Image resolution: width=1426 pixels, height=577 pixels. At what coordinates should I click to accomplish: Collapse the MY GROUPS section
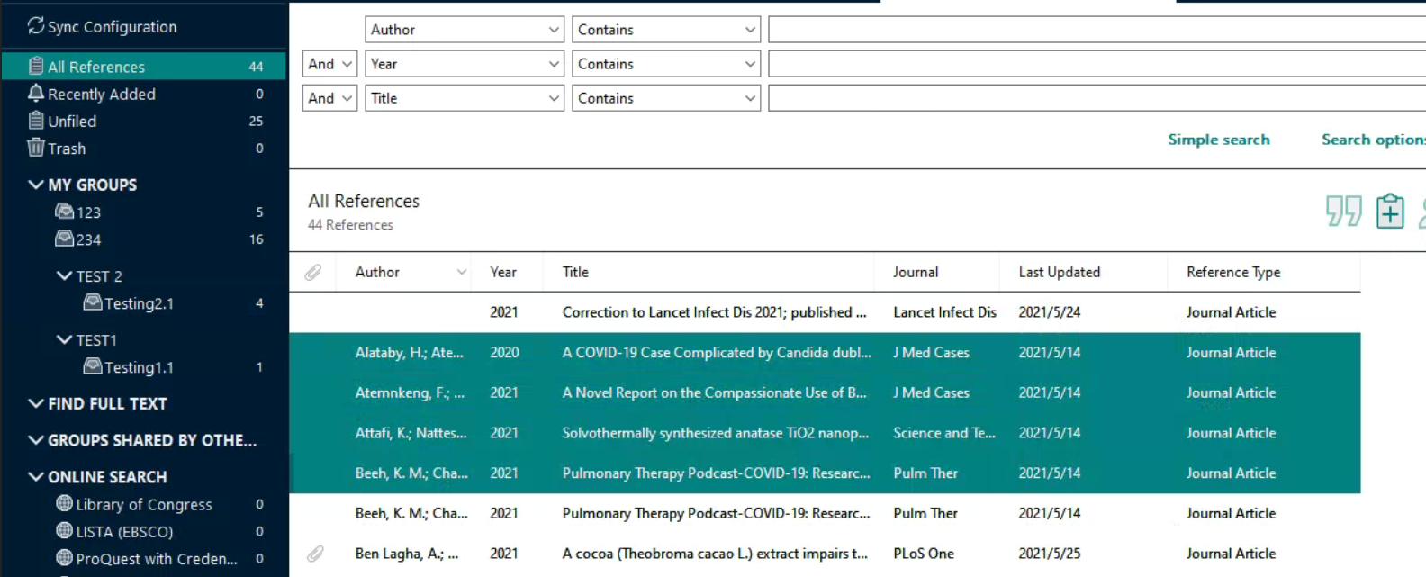(x=36, y=185)
